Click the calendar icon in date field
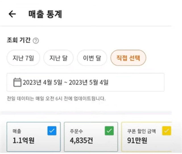 pos(17,82)
